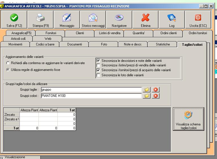Go to the Documenti tab
The height and width of the screenshot is (159, 217).
point(75,44)
